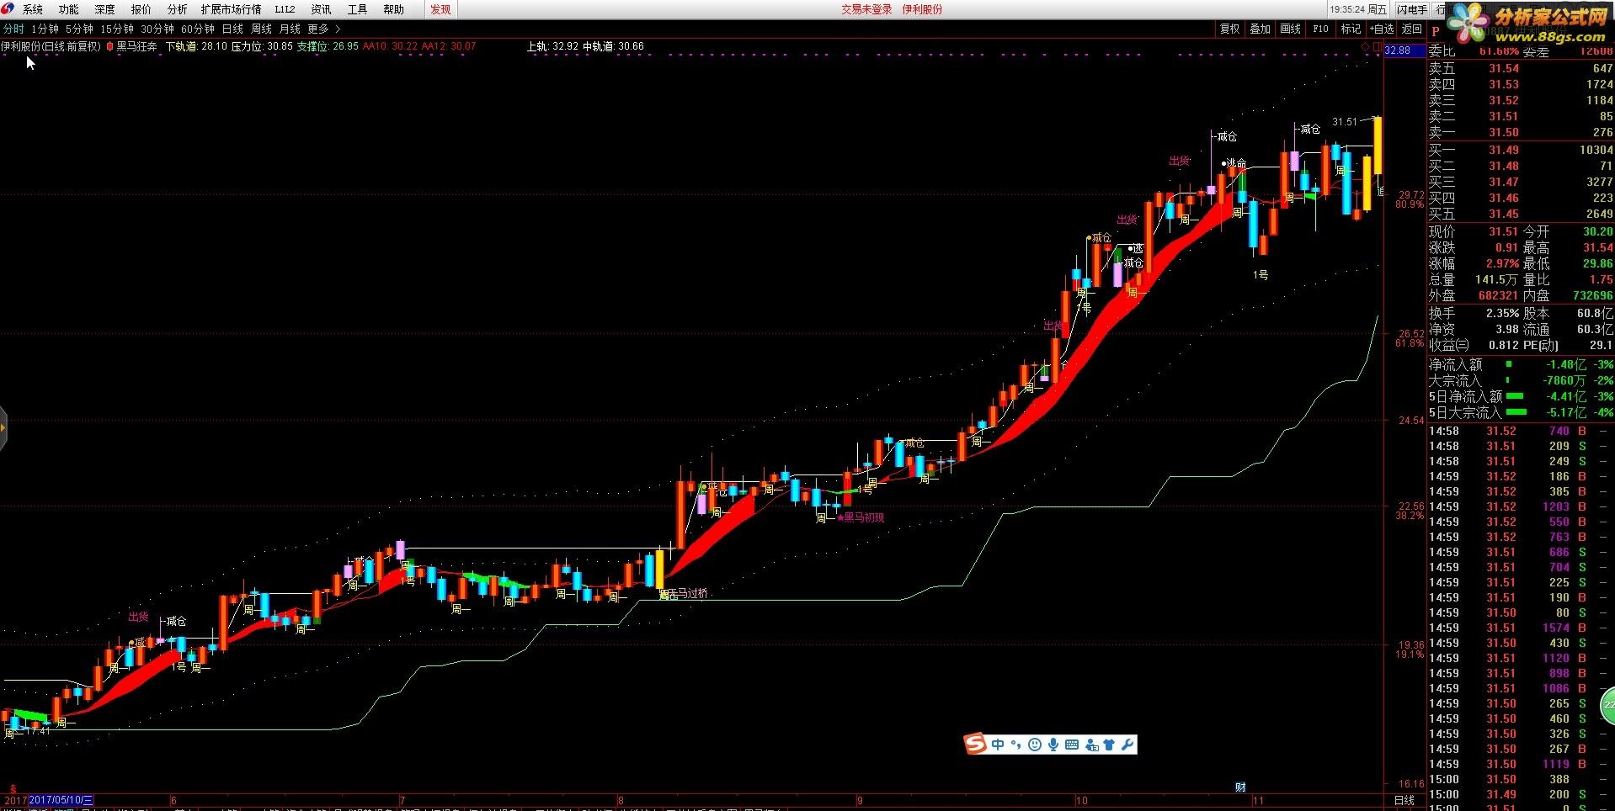Click the 日线 period label at bottom-right
Screen dimensions: 1615x811
[x=1404, y=800]
